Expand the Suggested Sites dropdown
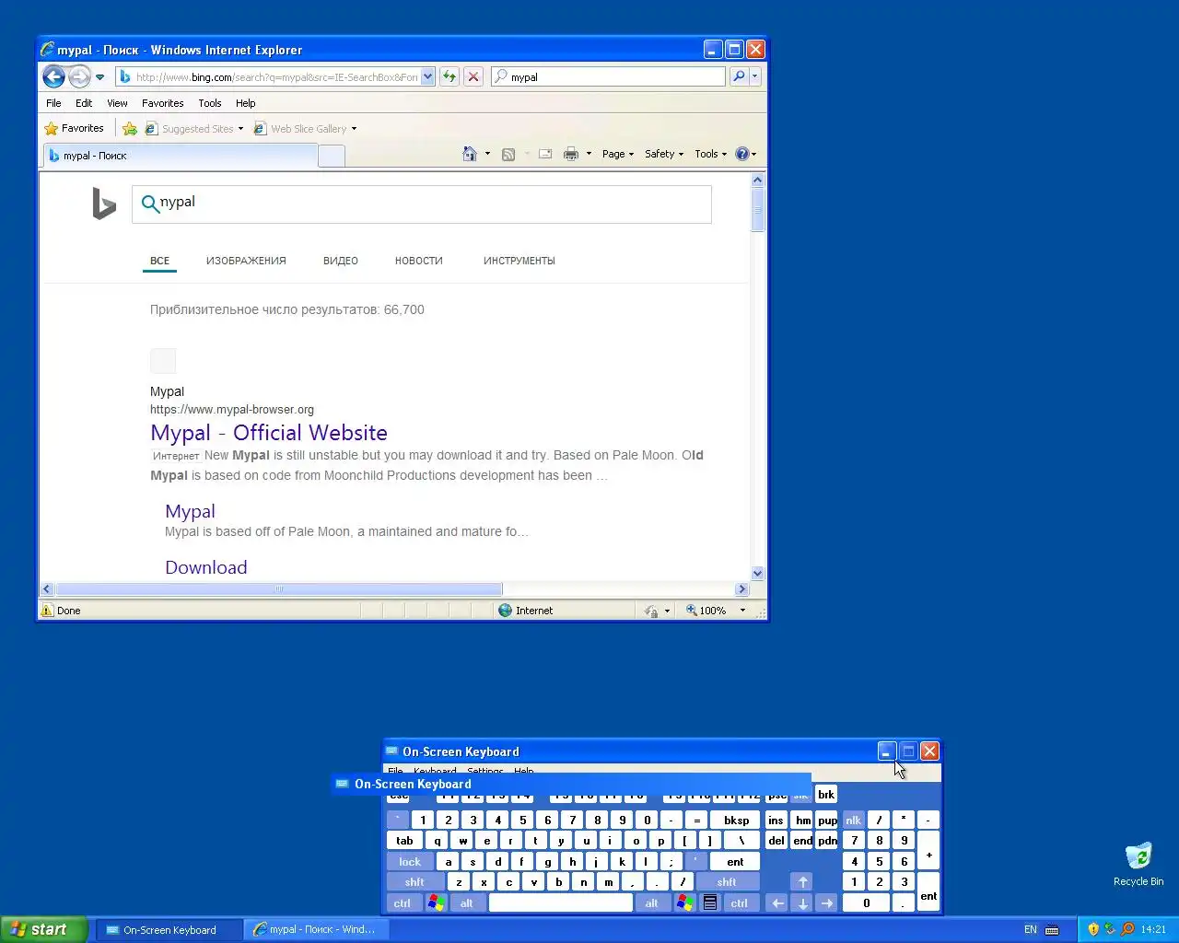This screenshot has height=943, width=1179. click(240, 129)
